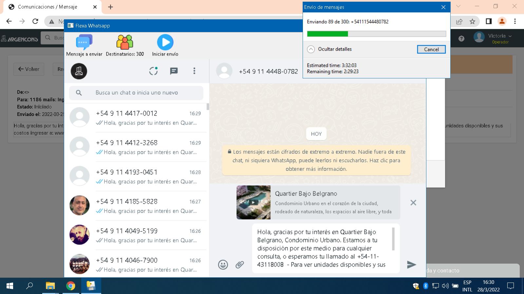Start sending with Iniciar envío play button
The height and width of the screenshot is (294, 524).
click(x=165, y=42)
